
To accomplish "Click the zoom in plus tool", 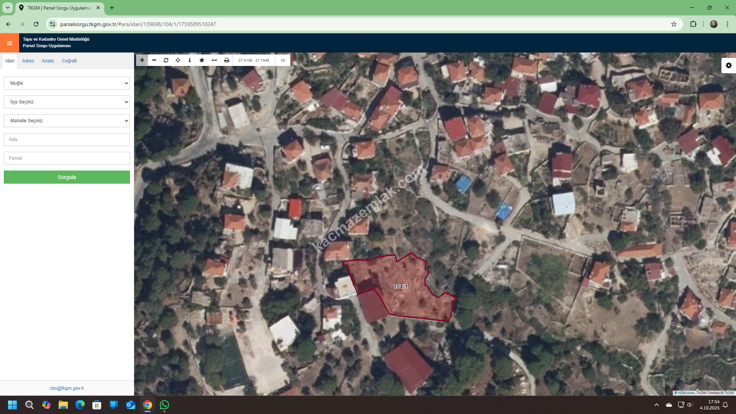I will tap(142, 60).
